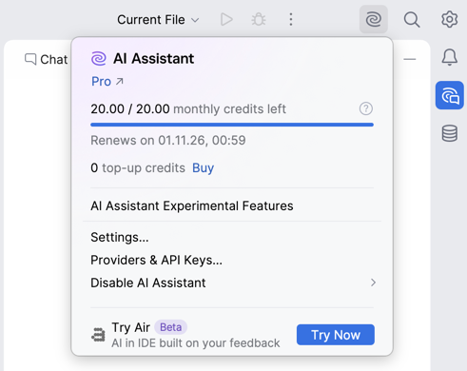Click the Chat speech bubble icon
The width and height of the screenshot is (467, 371).
point(30,59)
